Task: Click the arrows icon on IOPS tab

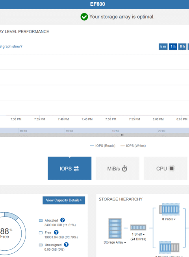Action: click(x=76, y=168)
